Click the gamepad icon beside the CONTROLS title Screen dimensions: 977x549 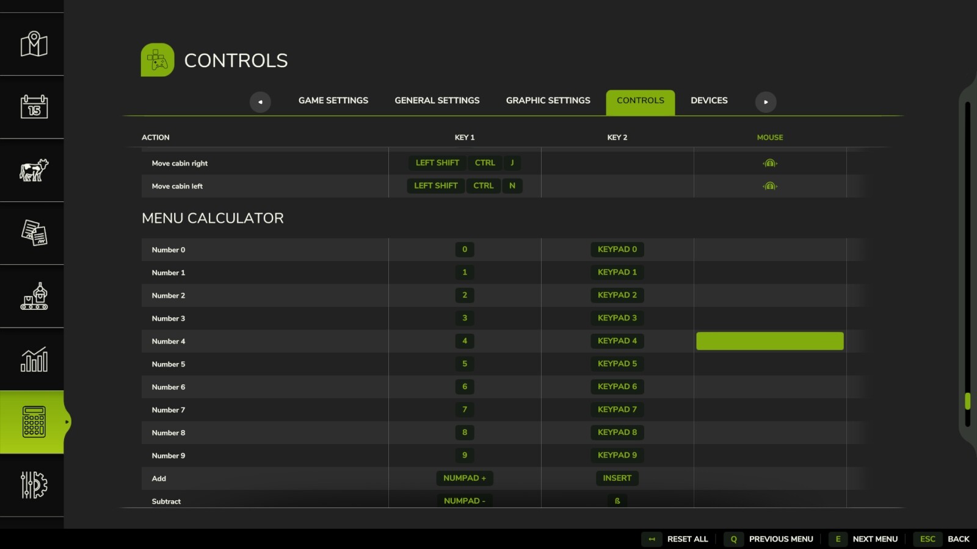[157, 60]
